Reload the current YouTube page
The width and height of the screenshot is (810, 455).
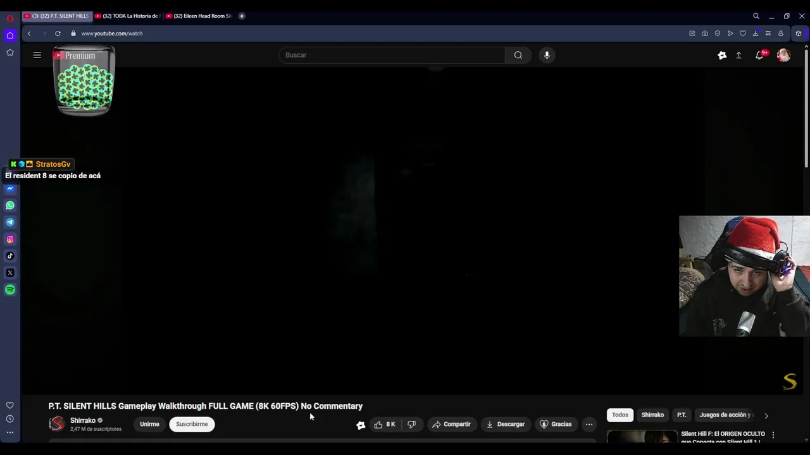pyautogui.click(x=58, y=33)
